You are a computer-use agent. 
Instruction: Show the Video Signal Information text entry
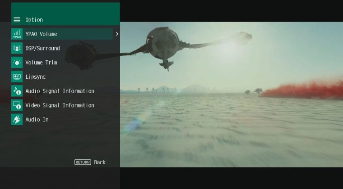(x=60, y=105)
